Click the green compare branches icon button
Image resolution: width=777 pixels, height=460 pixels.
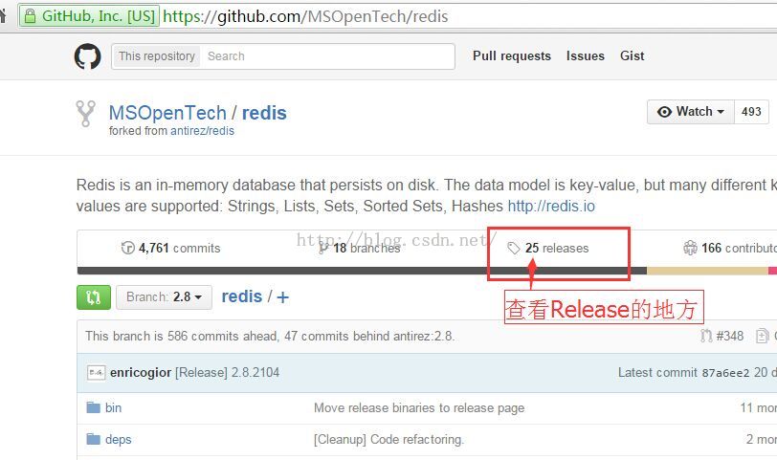94,297
